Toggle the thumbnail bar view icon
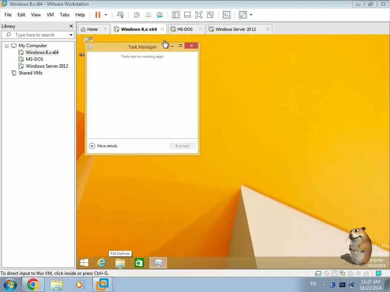 click(187, 15)
